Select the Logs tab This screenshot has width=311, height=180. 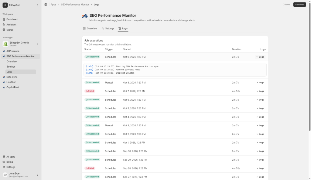point(123,28)
